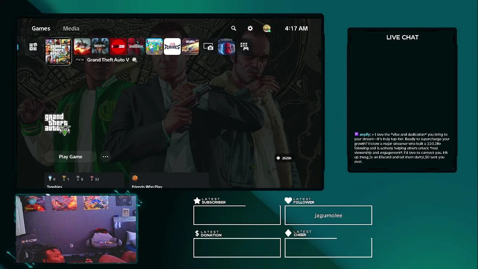Select the Star Wars Battlefront game tile
Image resolution: width=478 pixels, height=269 pixels.
tap(226, 47)
